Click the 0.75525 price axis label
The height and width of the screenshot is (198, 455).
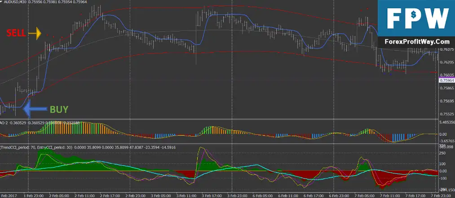pos(447,114)
